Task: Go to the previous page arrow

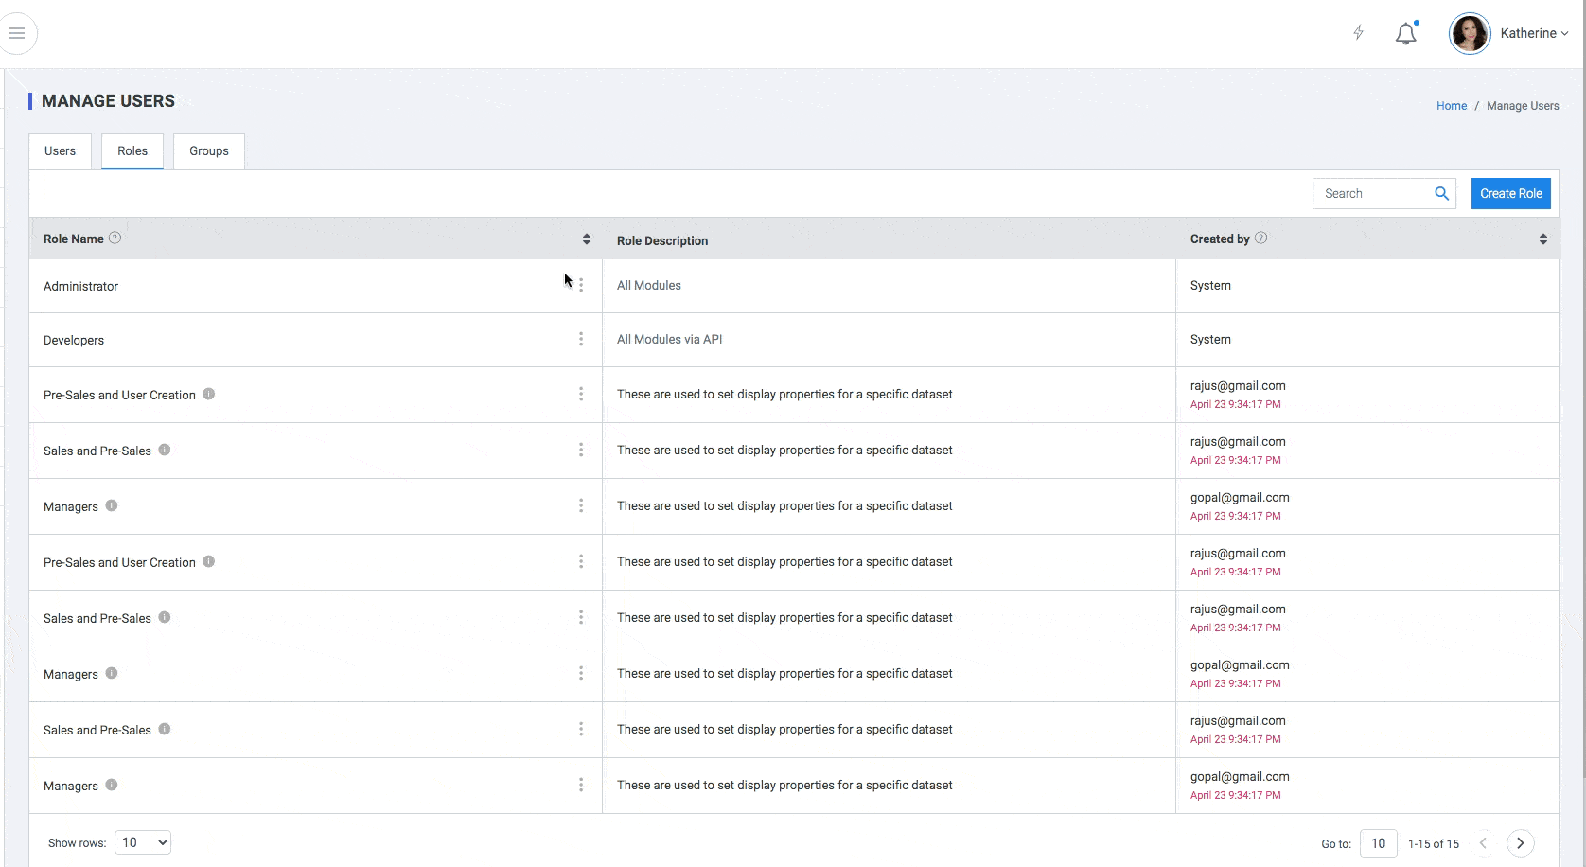Action: pyautogui.click(x=1484, y=843)
